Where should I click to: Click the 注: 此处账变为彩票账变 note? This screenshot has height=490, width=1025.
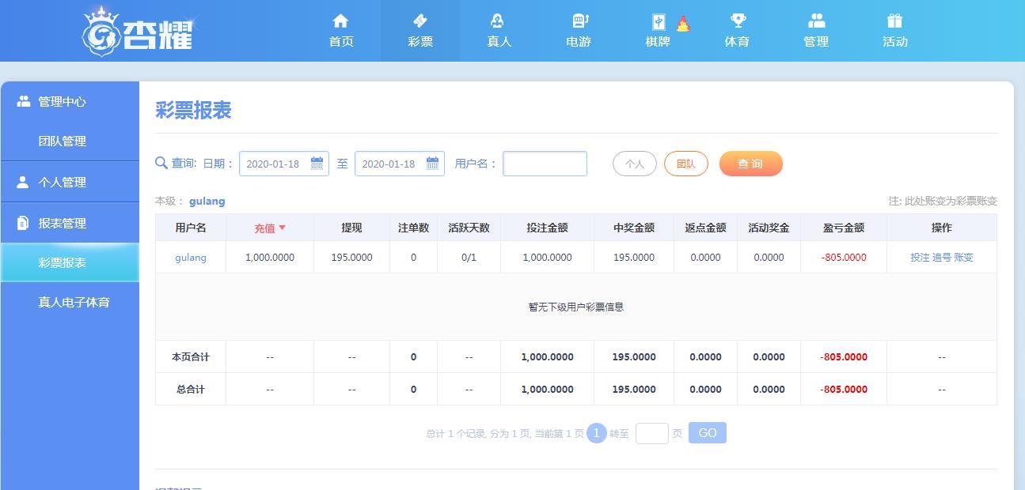coord(943,201)
